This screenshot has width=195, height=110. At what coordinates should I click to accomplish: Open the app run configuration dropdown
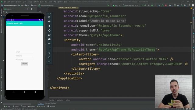[x=116, y=5]
